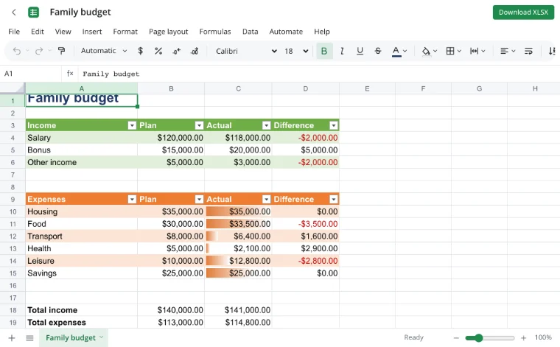Image resolution: width=560 pixels, height=347 pixels.
Task: Click the Redo arrow
Action: coord(39,51)
